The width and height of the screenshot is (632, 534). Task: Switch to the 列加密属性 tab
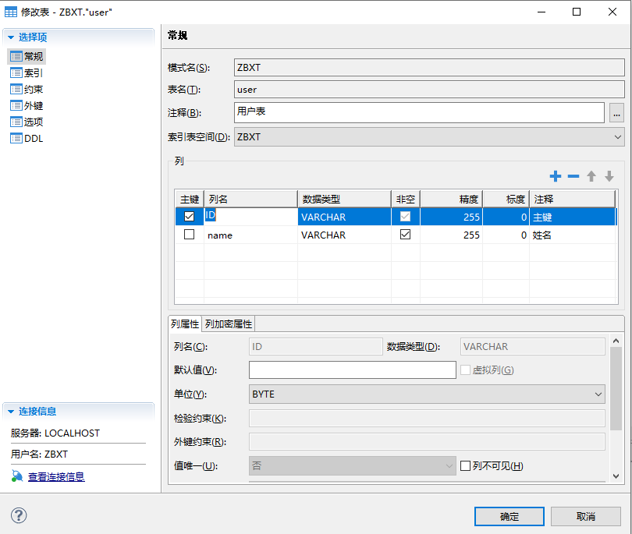pyautogui.click(x=228, y=324)
